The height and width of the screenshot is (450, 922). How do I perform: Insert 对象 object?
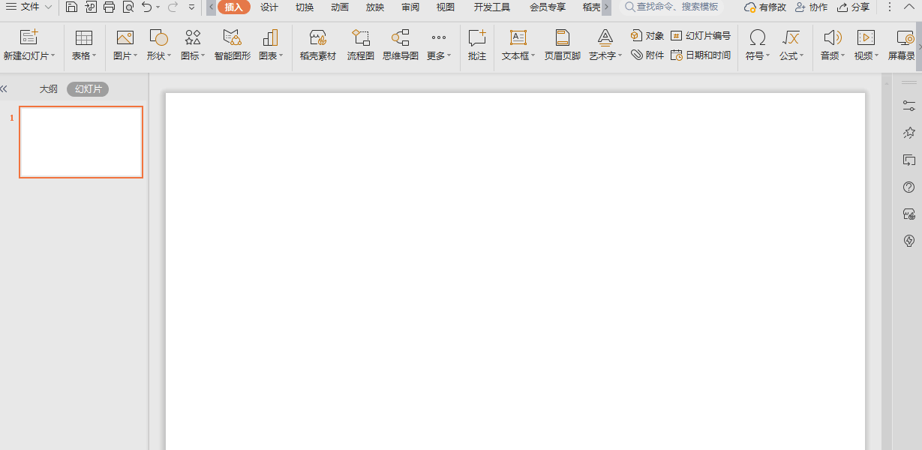point(647,36)
